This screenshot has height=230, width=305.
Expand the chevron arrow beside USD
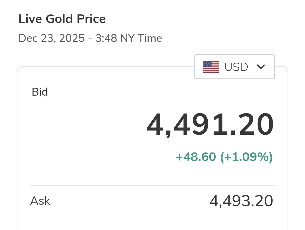click(x=261, y=67)
